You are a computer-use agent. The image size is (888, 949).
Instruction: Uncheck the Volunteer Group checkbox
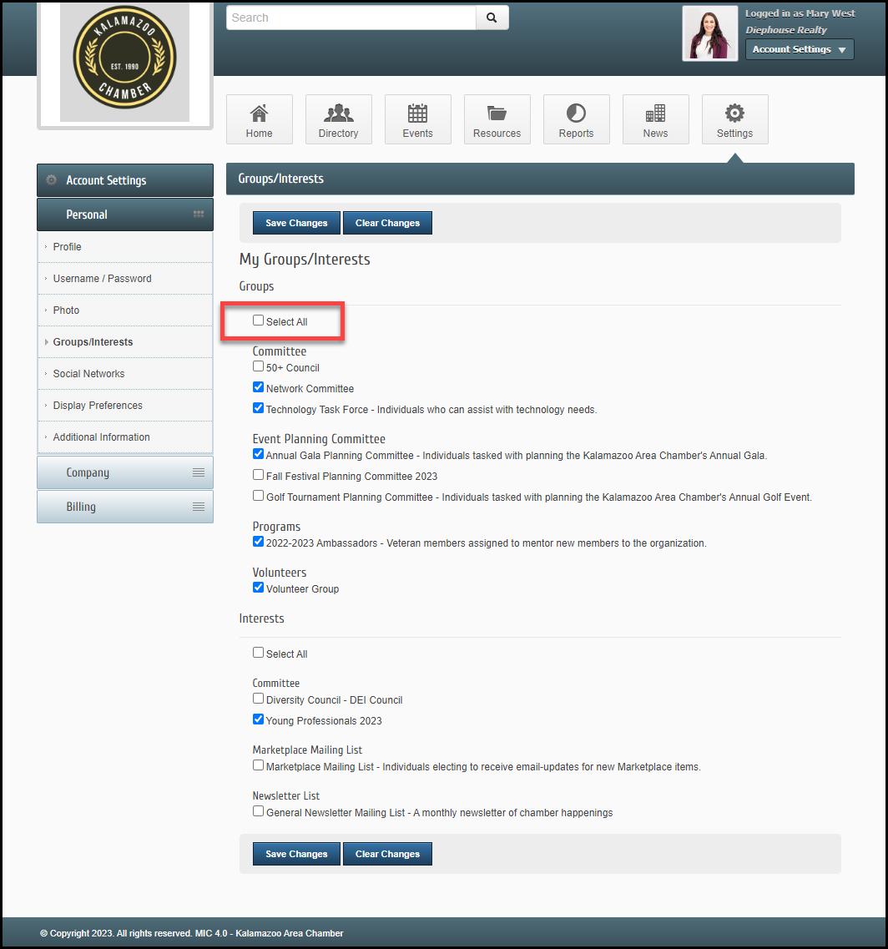tap(258, 588)
